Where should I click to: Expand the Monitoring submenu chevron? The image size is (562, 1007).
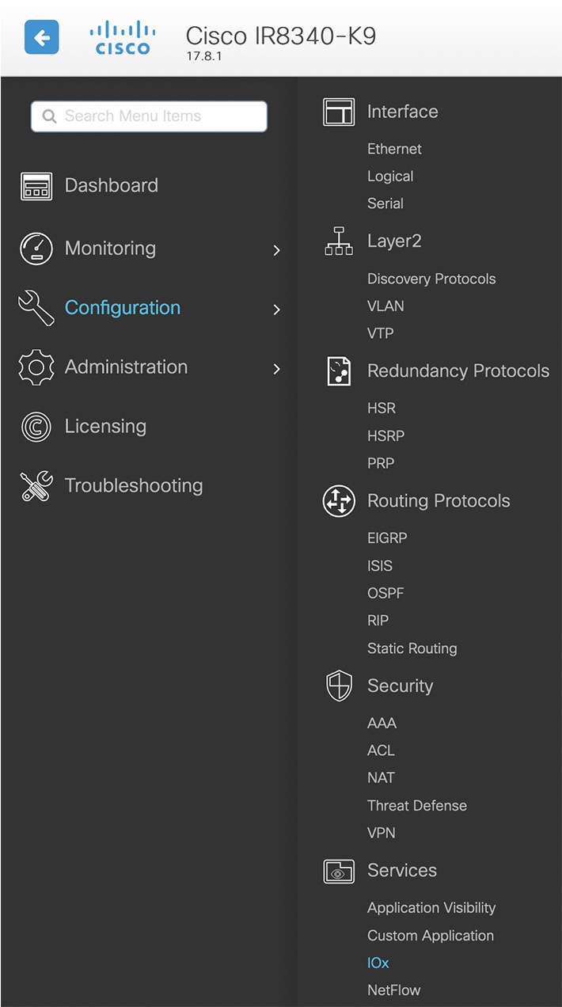point(276,250)
